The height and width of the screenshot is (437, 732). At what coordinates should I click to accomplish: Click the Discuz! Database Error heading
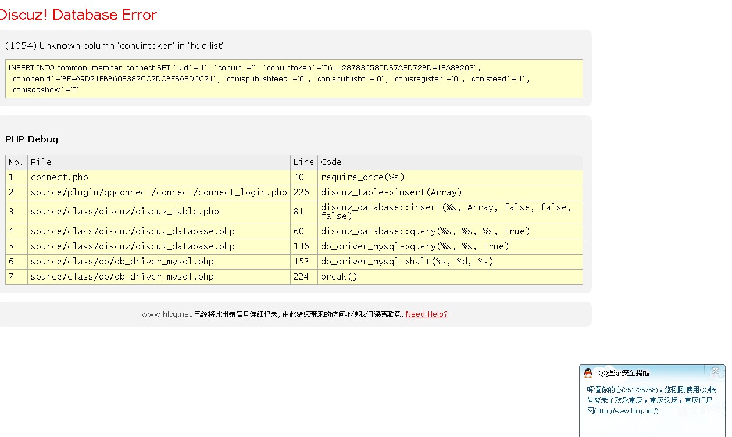[78, 15]
